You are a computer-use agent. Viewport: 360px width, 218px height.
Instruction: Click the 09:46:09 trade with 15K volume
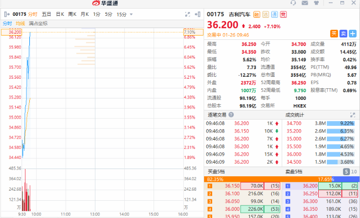242,154
